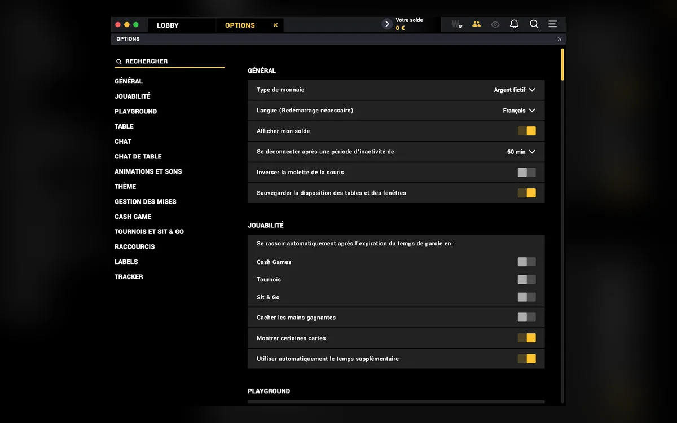The image size is (677, 423).
Task: Select CHAT DE TABLE in sidebar
Action: [138, 157]
